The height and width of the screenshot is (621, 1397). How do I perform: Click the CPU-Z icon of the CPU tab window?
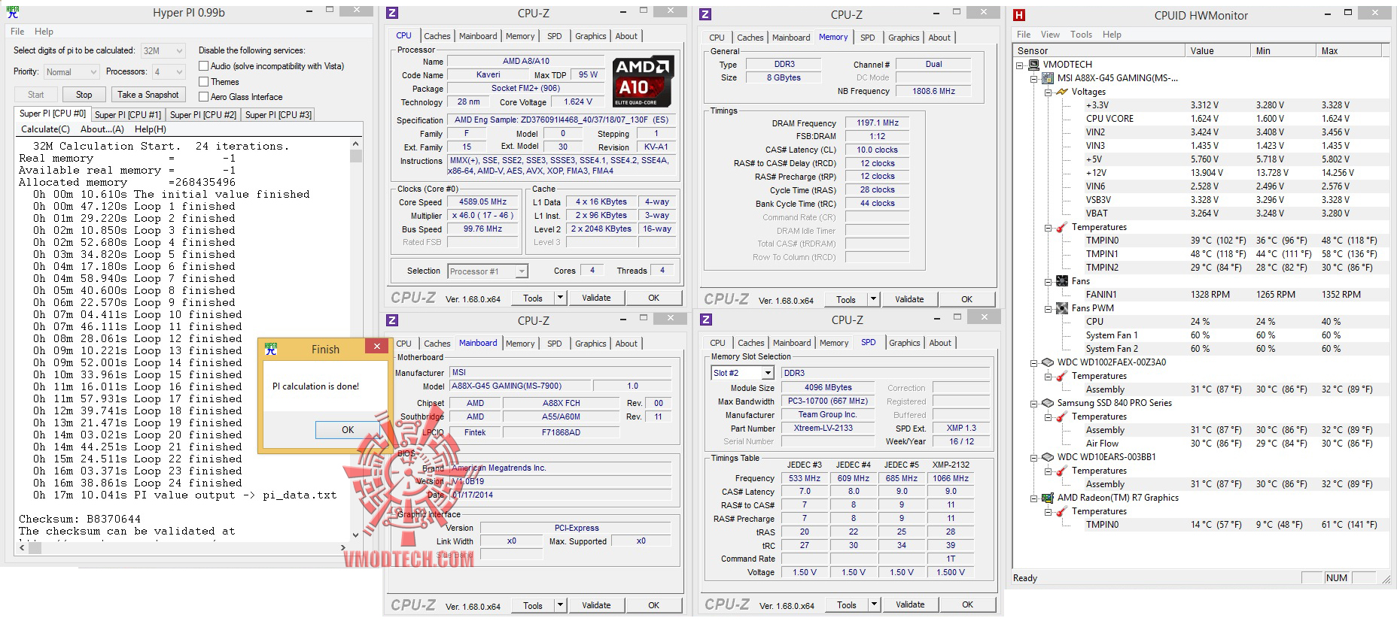tap(392, 13)
